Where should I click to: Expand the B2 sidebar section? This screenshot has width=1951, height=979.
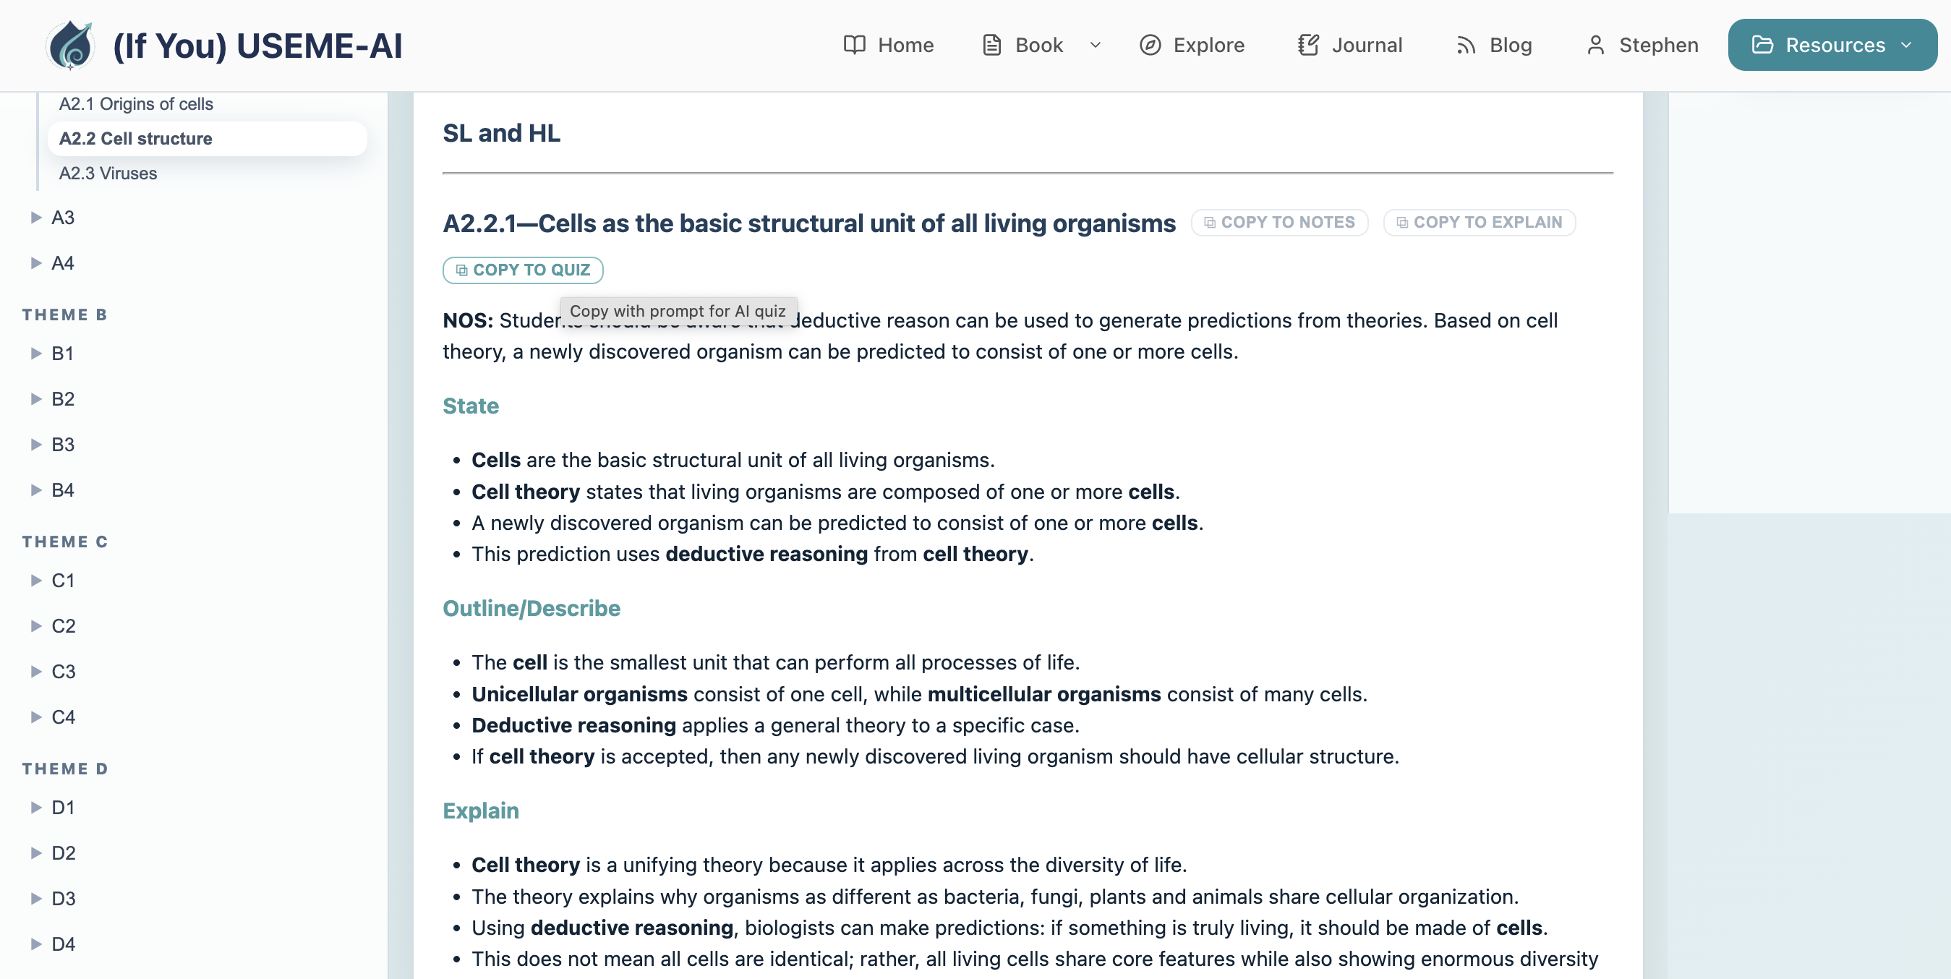[x=35, y=399]
